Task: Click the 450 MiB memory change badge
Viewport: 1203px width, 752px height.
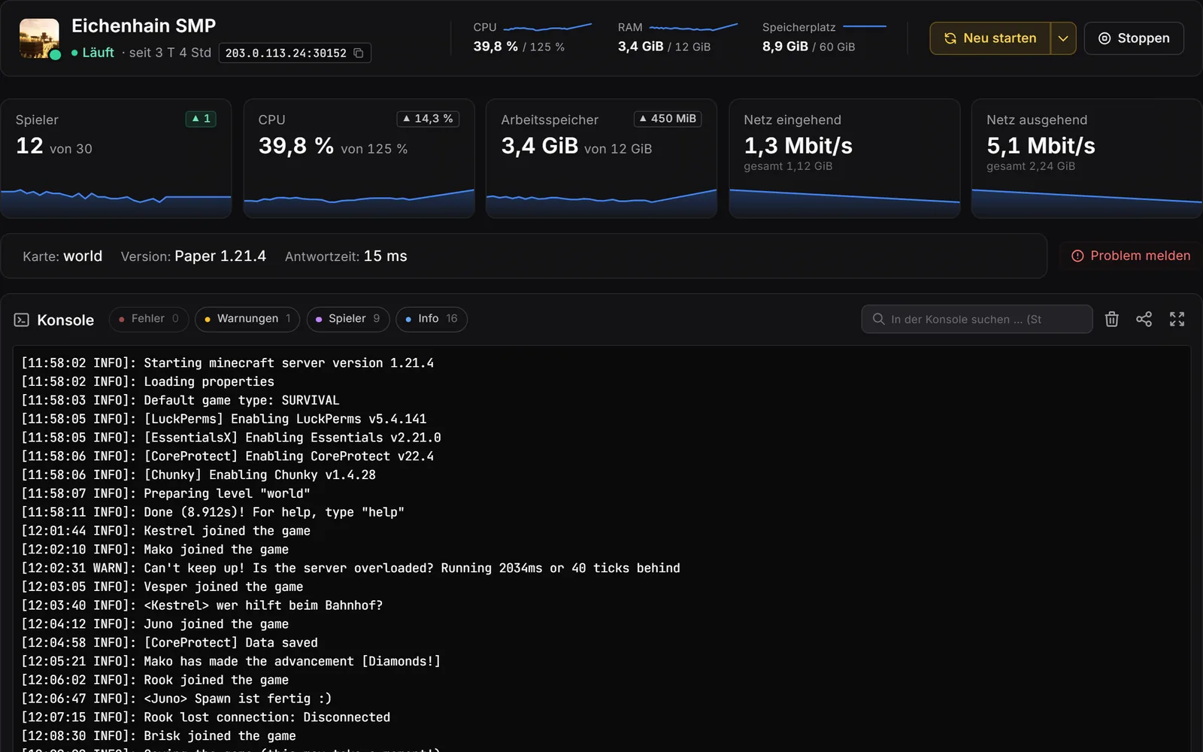Action: click(x=668, y=119)
